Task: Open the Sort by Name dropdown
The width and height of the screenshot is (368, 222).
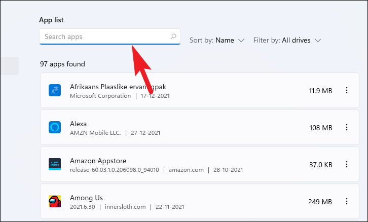Action: click(x=217, y=40)
